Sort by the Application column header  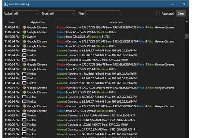(38, 22)
